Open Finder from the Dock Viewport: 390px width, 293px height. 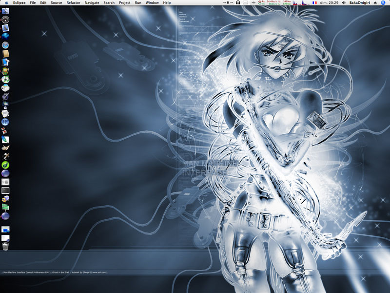pyautogui.click(x=5, y=11)
